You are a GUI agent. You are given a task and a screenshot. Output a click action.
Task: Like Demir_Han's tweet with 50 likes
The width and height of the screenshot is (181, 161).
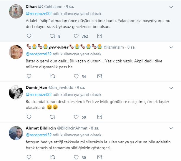76,117
